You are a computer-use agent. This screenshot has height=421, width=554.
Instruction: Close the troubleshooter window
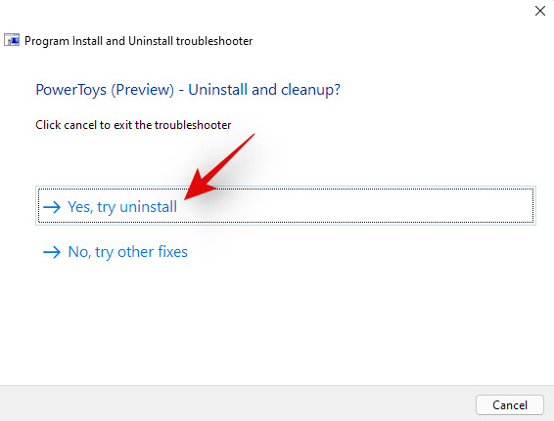(x=540, y=11)
